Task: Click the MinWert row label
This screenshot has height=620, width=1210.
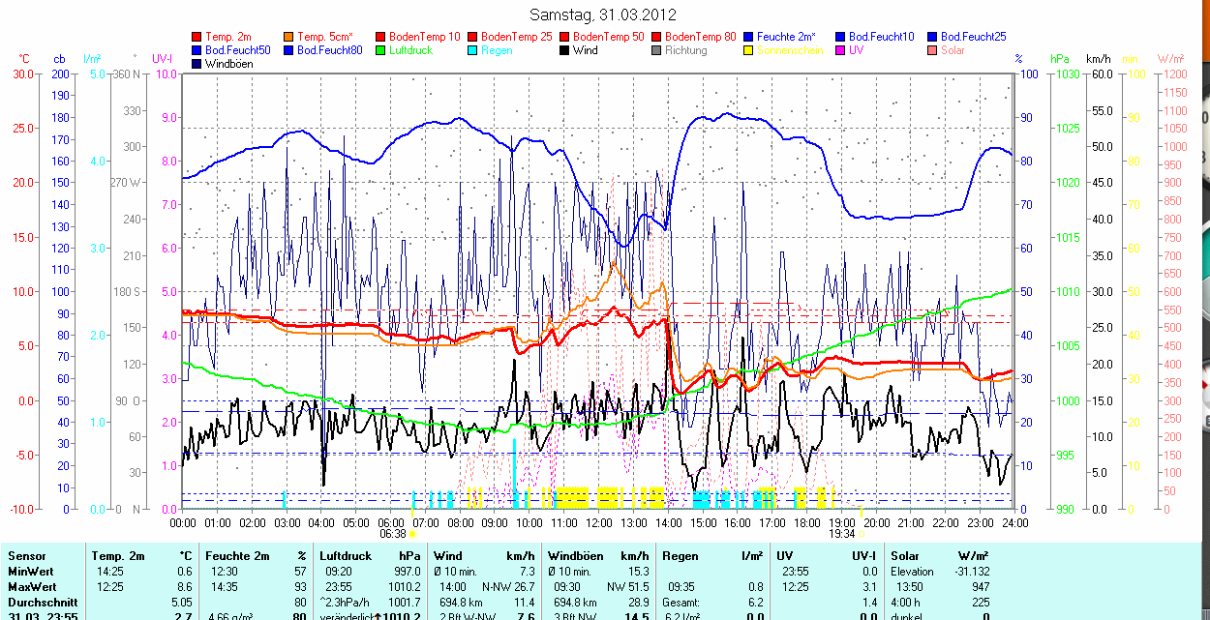Action: [30, 572]
